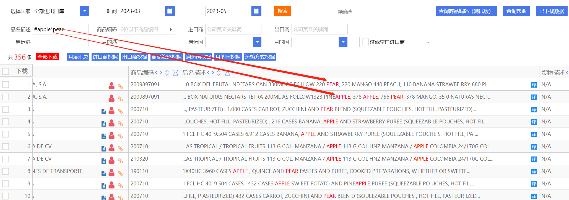The width and height of the screenshot is (569, 200).
Task: Open the 启运国 dropdown list
Action: tap(257, 42)
